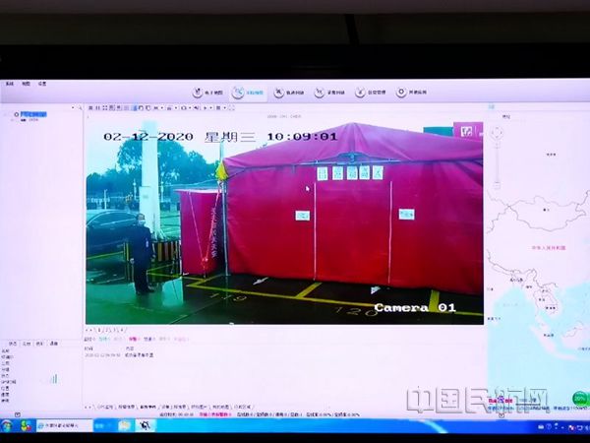Click the scroll arrows left of bottom tabs
The image size is (590, 443).
[89, 406]
